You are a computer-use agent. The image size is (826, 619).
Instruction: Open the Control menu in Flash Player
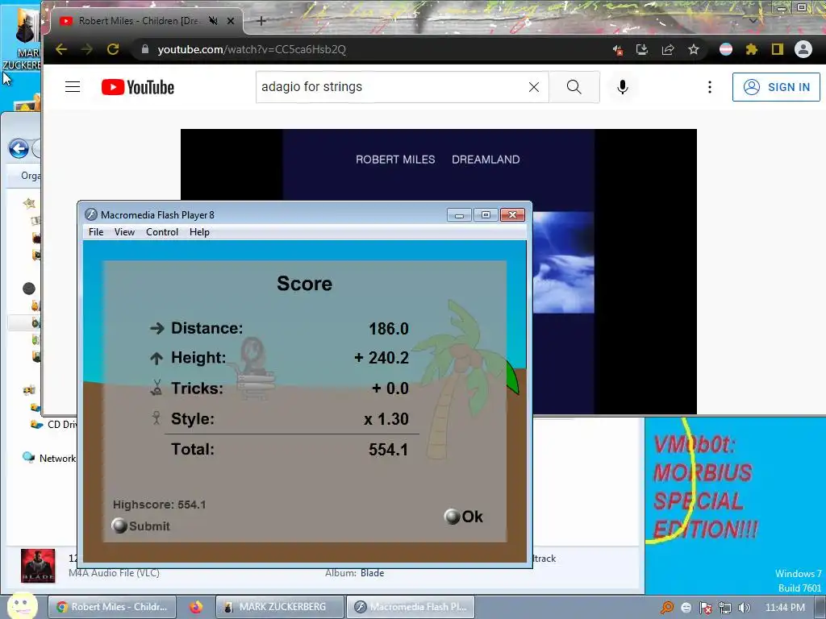161,232
